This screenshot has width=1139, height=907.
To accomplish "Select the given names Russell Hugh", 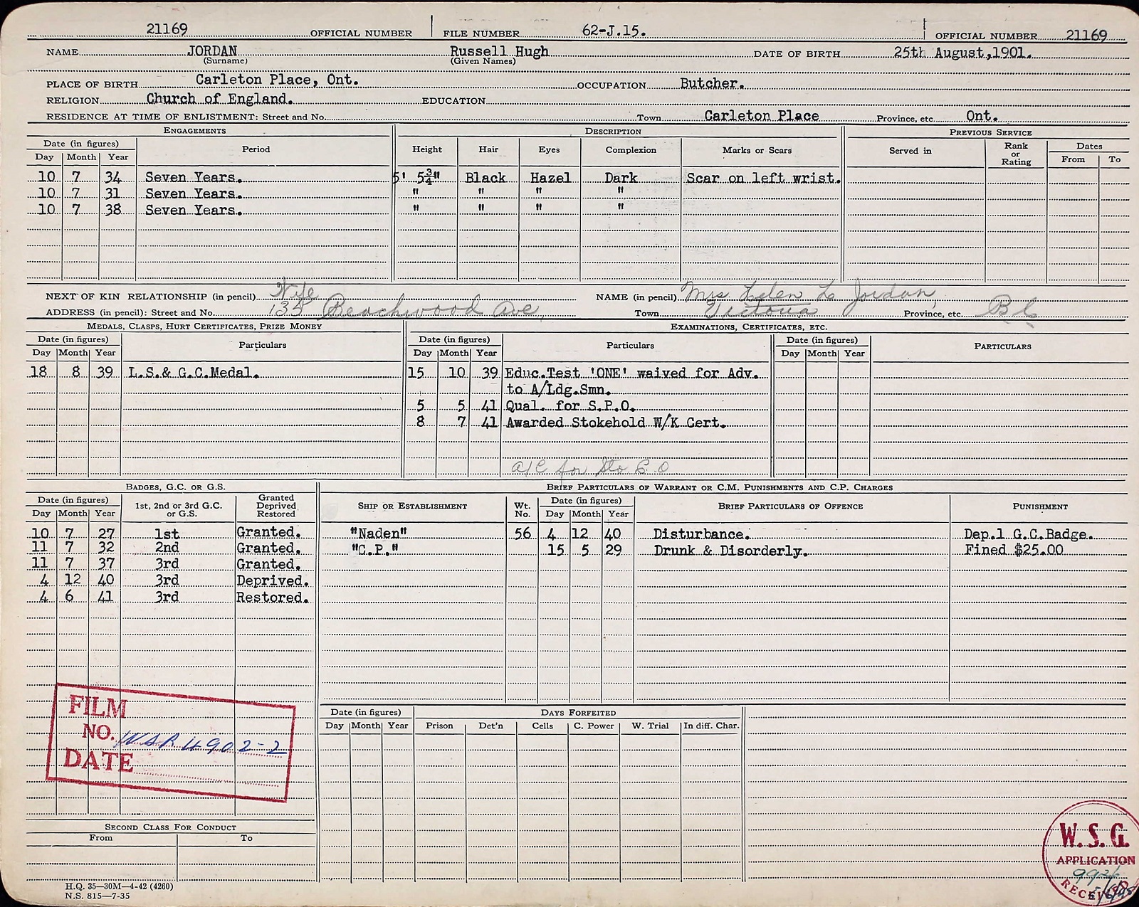I will pyautogui.click(x=499, y=51).
